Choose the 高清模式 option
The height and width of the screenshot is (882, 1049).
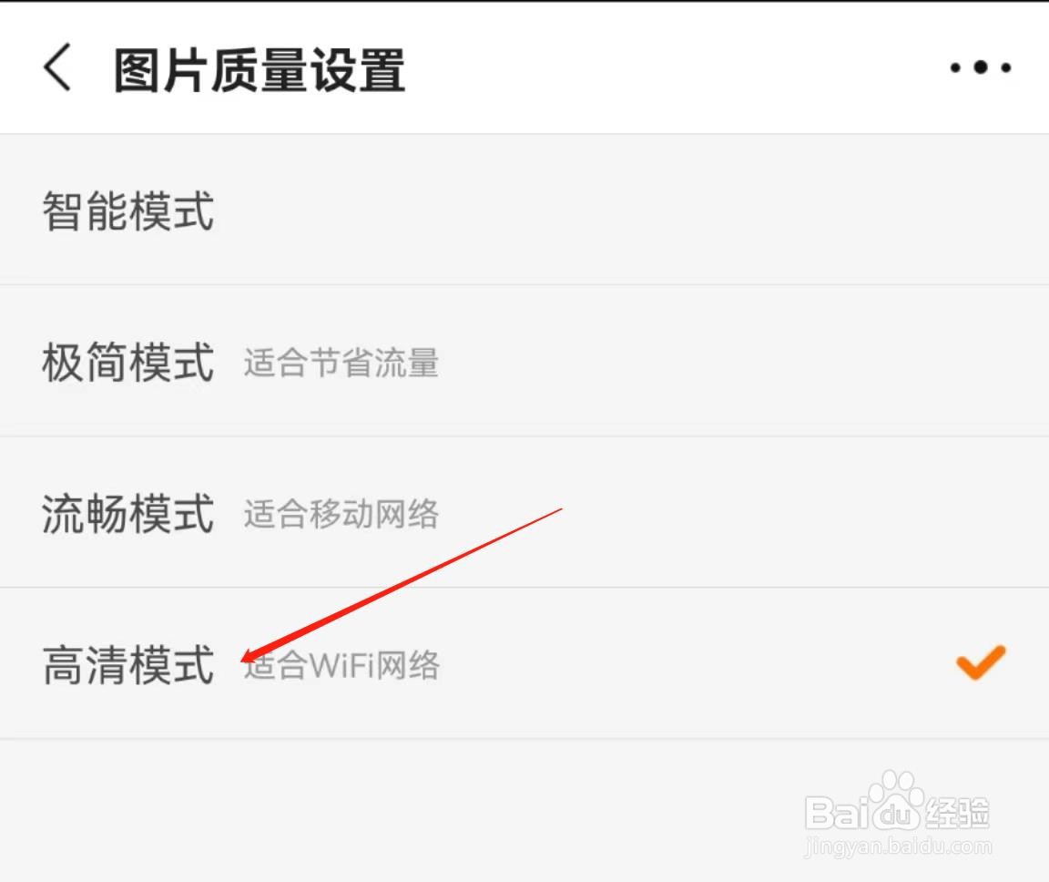(524, 664)
